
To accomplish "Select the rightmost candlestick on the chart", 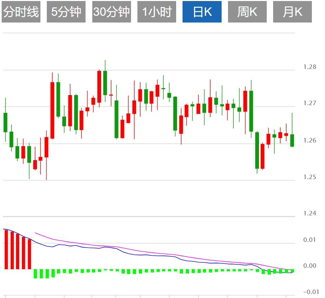I will pyautogui.click(x=292, y=140).
